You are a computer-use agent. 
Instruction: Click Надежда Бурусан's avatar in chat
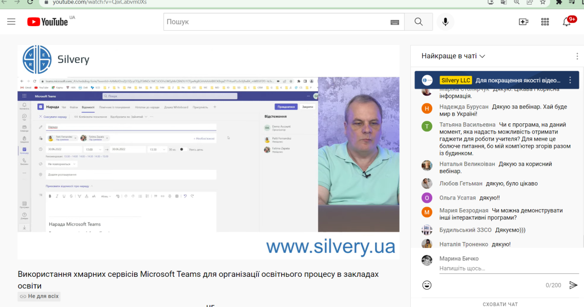click(x=427, y=108)
